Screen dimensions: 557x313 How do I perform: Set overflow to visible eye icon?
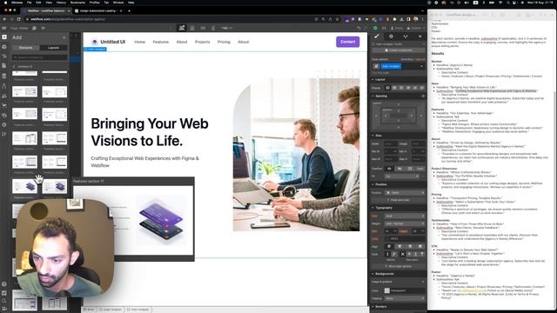[x=389, y=169]
